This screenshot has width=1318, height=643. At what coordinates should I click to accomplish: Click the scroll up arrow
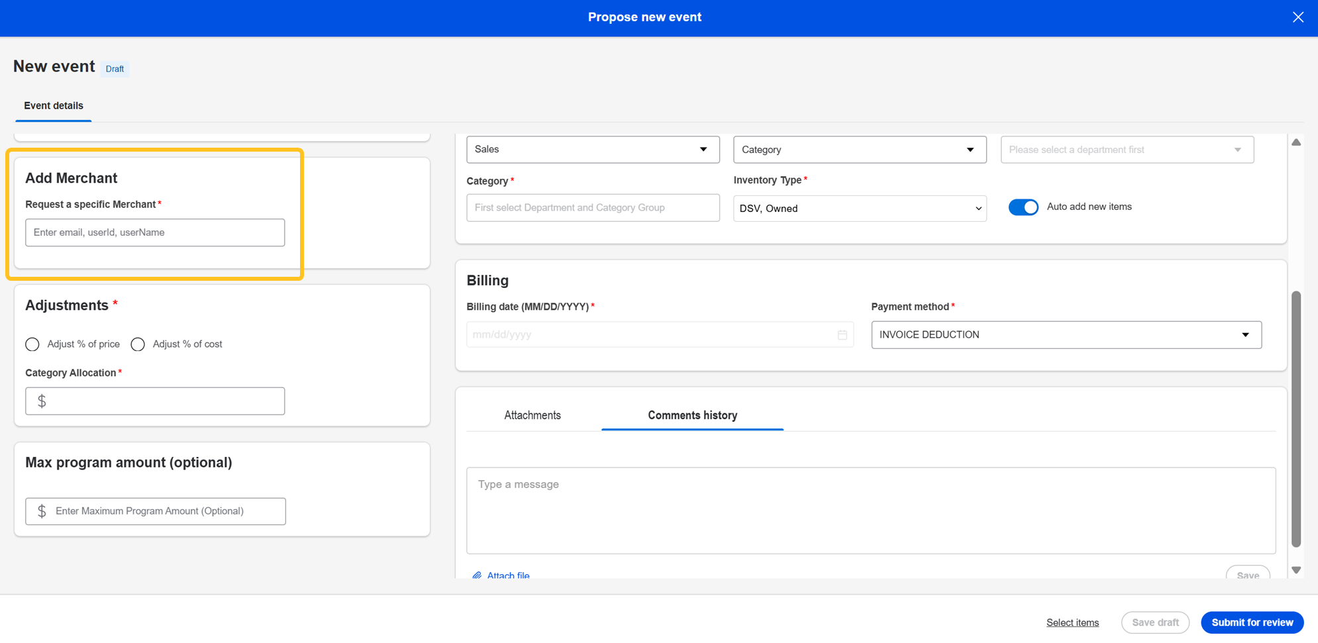pyautogui.click(x=1296, y=142)
